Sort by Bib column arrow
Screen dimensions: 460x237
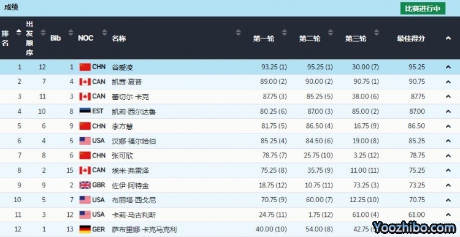pos(71,32)
